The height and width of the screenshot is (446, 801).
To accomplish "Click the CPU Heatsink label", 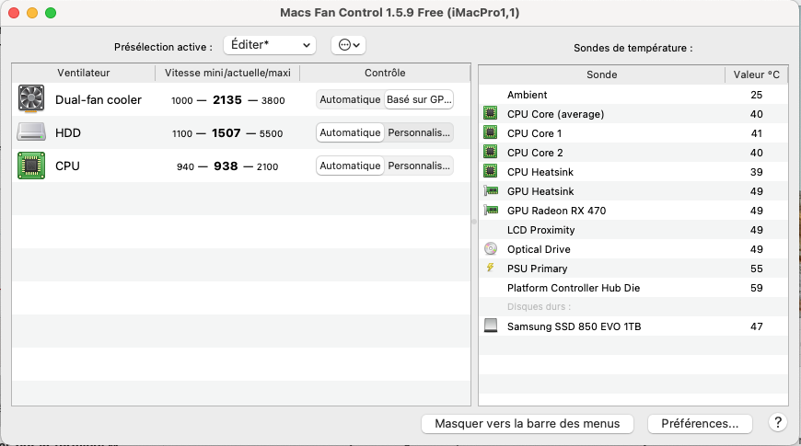I will (x=540, y=172).
